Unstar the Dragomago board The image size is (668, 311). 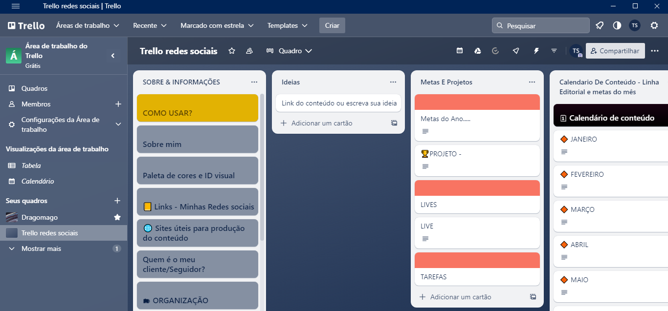[117, 217]
